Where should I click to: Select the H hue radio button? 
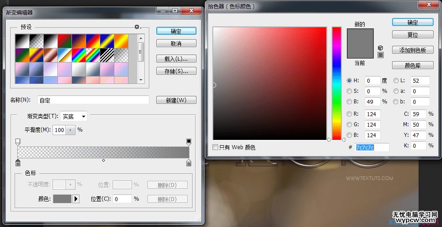click(x=350, y=81)
